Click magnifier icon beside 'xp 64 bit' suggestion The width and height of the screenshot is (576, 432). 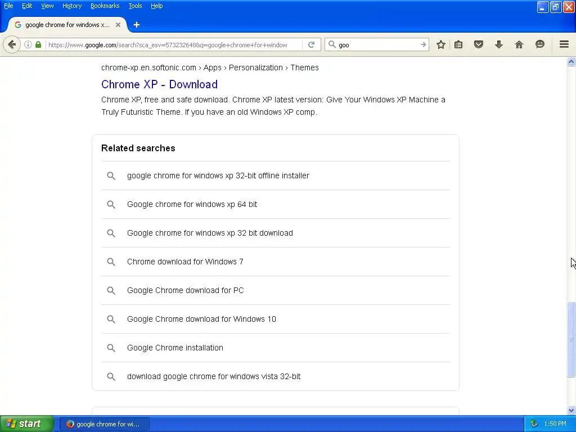pos(111,205)
